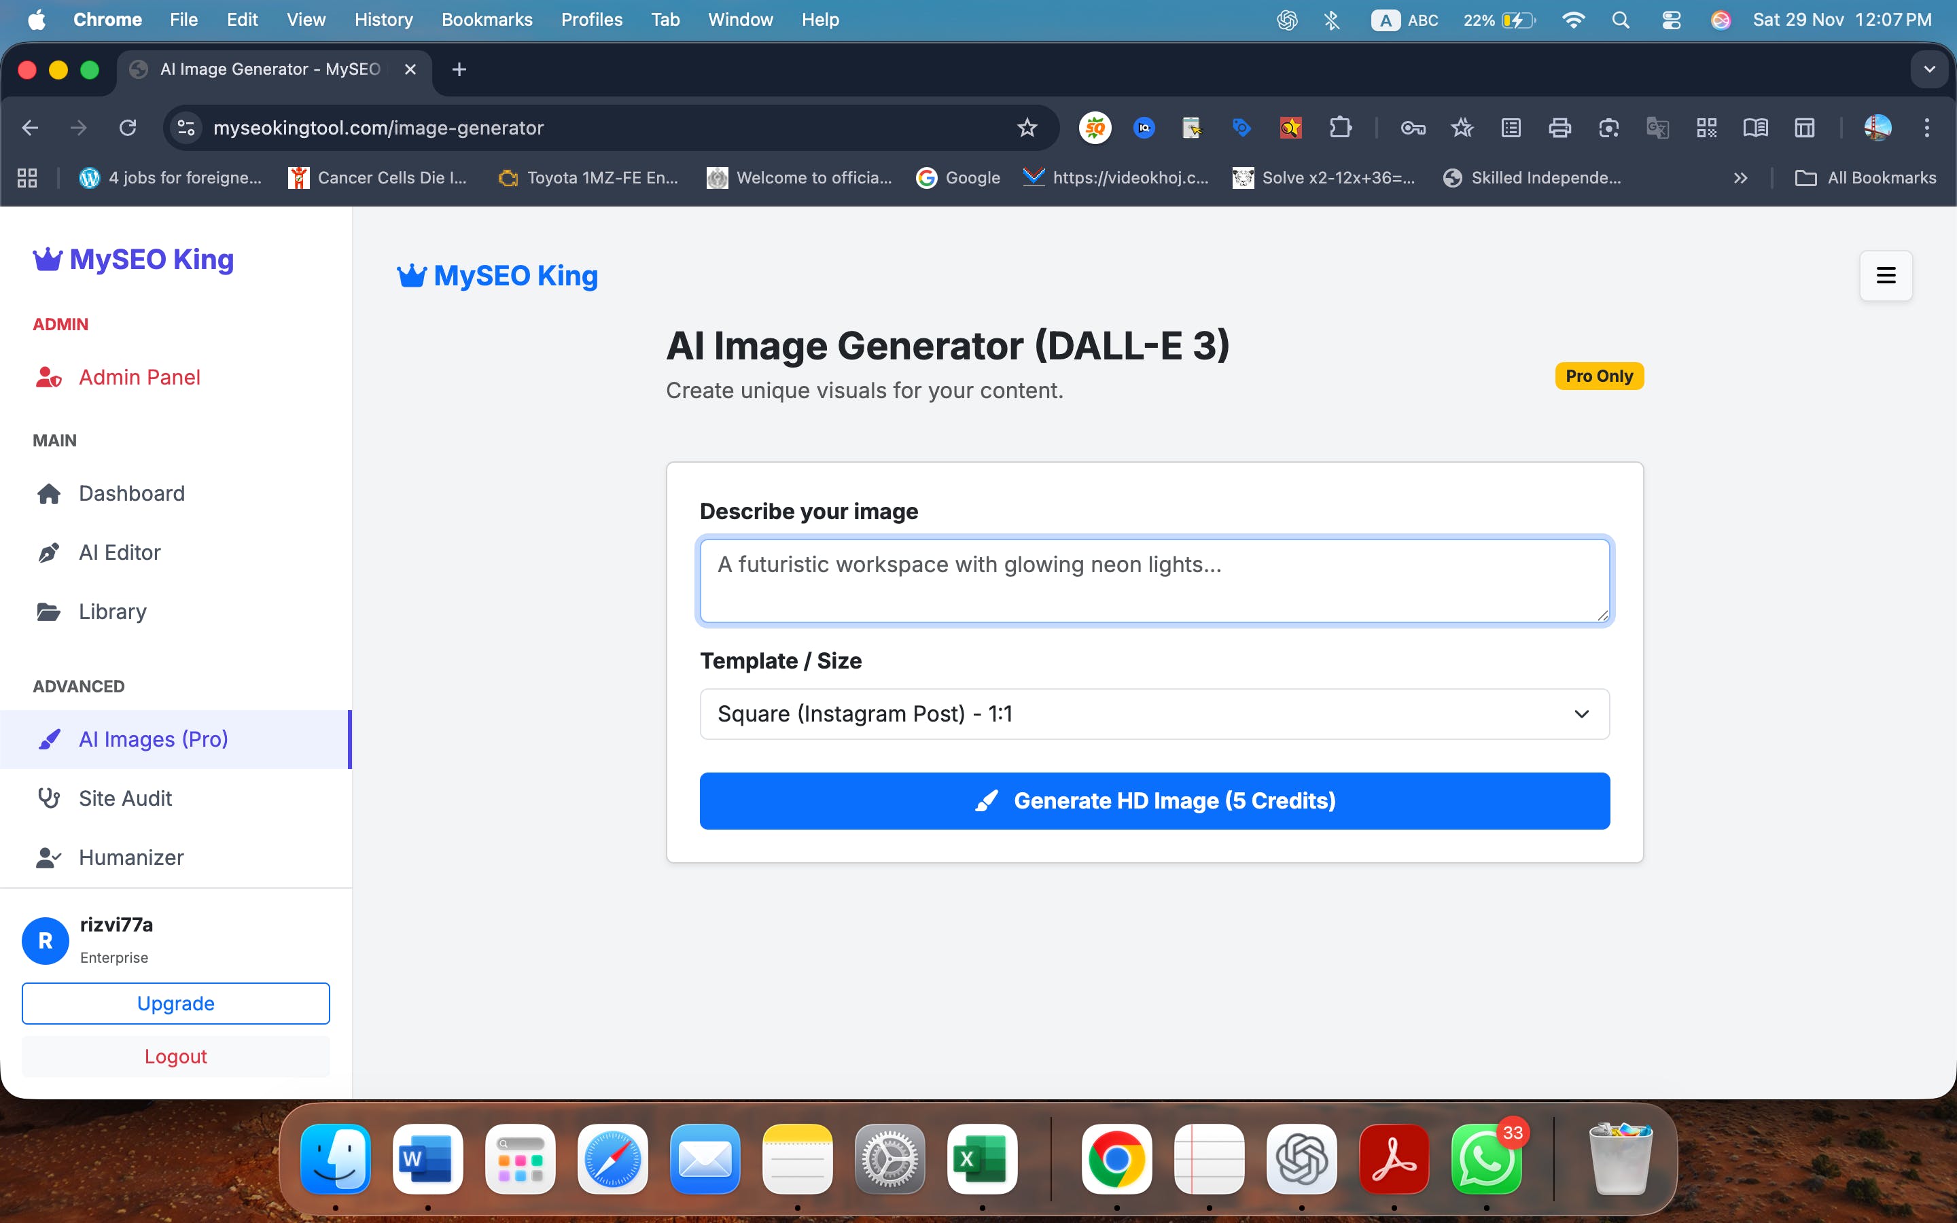This screenshot has width=1957, height=1223.
Task: Open the Bookmarks menu in menu bar
Action: point(486,20)
